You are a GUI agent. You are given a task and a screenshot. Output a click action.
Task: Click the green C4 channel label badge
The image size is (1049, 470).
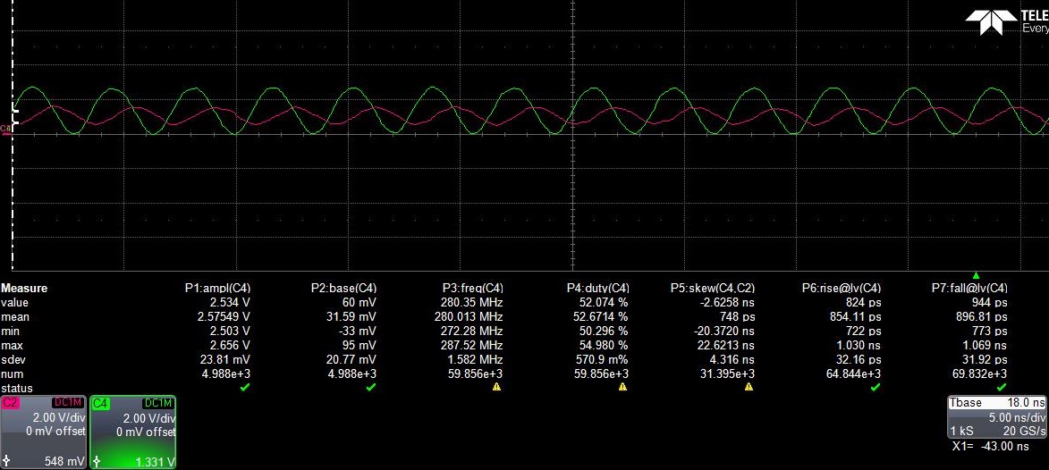click(x=101, y=403)
